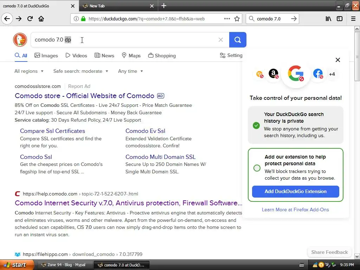
Task: Click the +4 more trackers badge
Action: (x=332, y=74)
